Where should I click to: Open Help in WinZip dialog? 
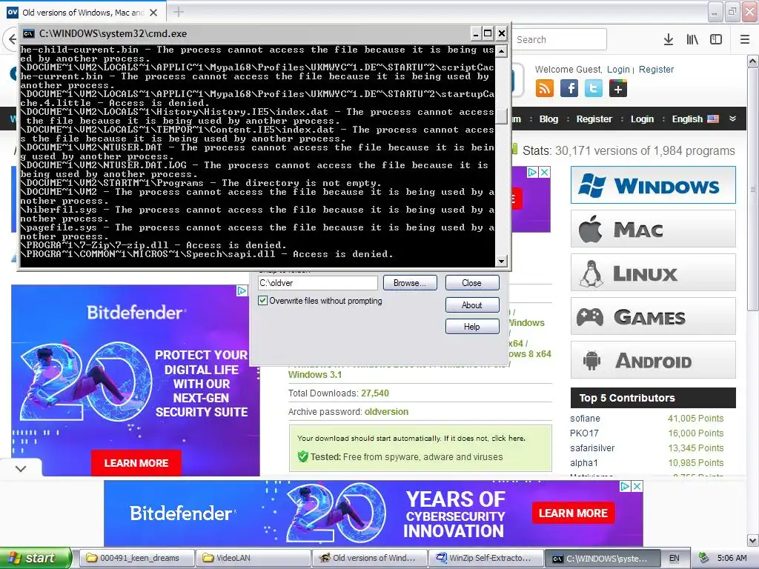tap(472, 327)
